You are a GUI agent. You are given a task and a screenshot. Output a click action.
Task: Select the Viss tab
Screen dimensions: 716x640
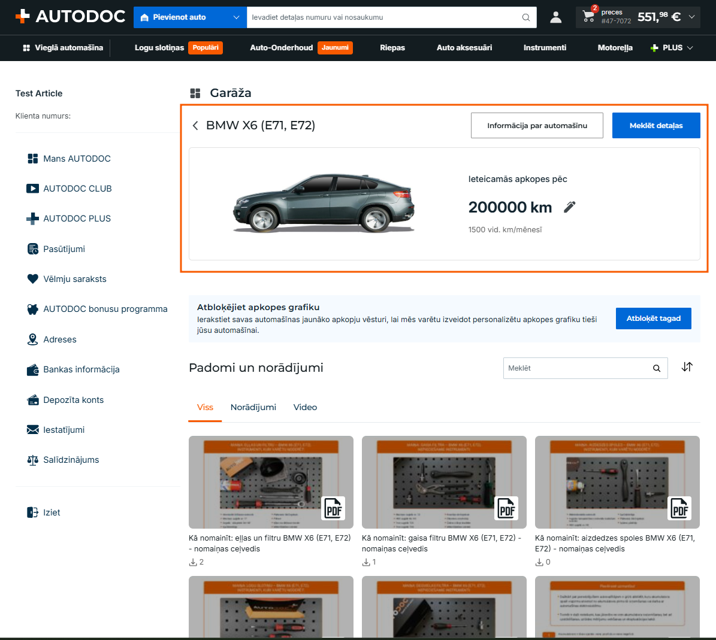click(205, 407)
